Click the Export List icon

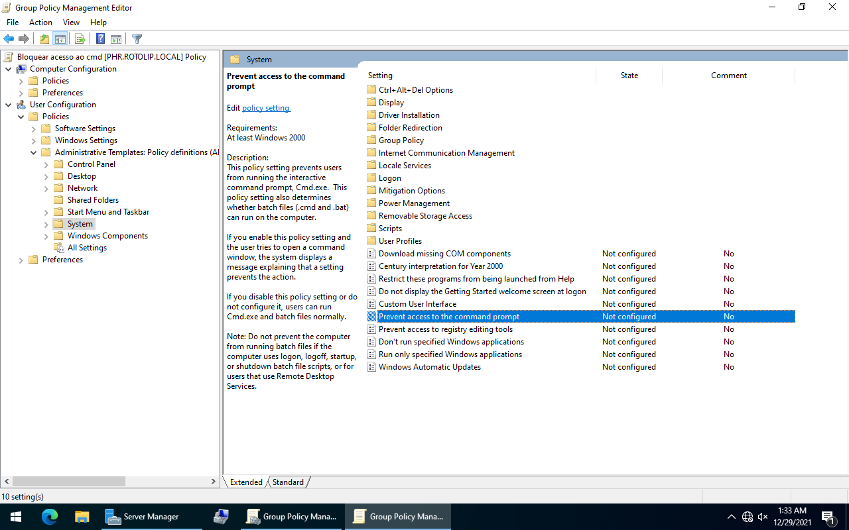80,38
